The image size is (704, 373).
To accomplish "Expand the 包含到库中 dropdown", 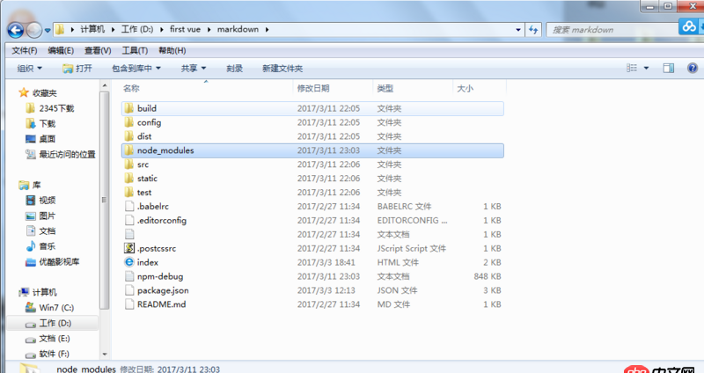I will click(136, 69).
